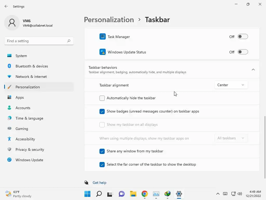Uncheck Show badges on taskbar apps
Image resolution: width=266 pixels, height=200 pixels.
coord(102,111)
